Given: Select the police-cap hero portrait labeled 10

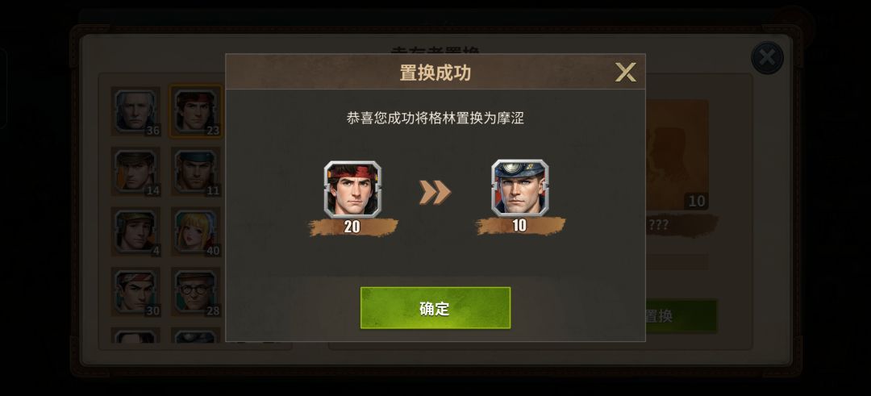Looking at the screenshot, I should 520,188.
